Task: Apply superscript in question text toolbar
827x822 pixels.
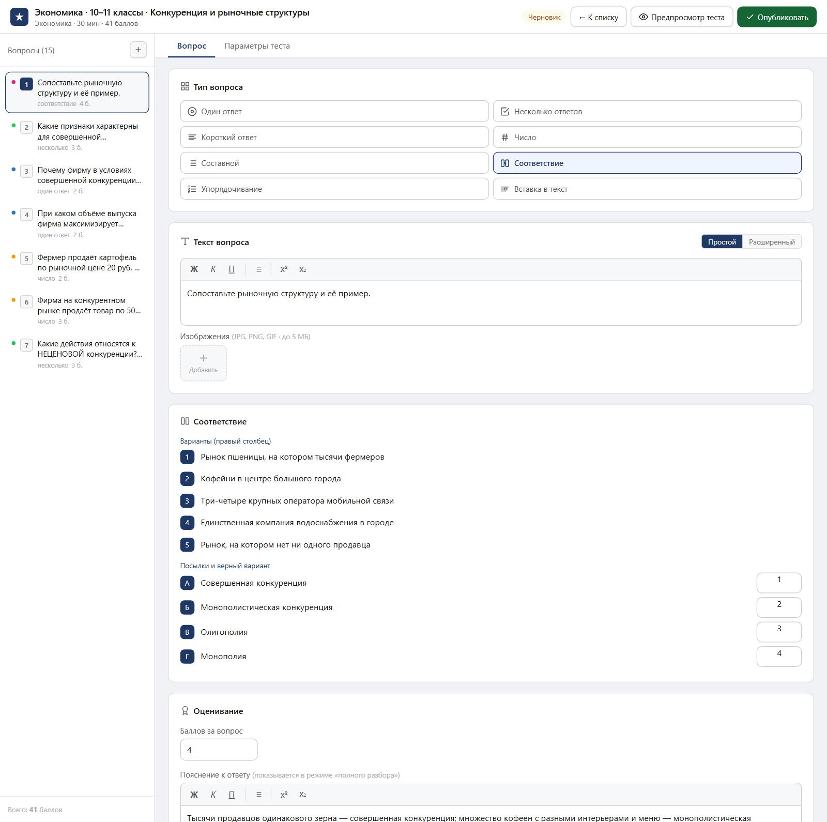Action: point(284,269)
